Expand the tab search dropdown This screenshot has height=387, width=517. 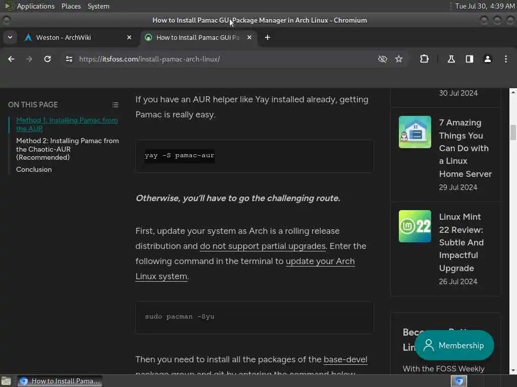pos(10,37)
